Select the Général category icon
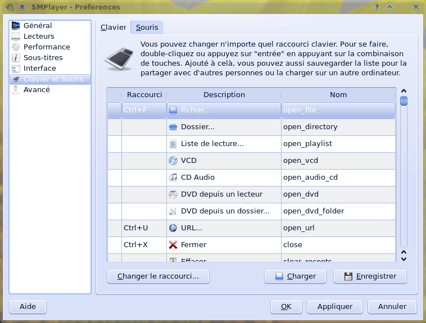The height and width of the screenshot is (323, 426). click(x=16, y=26)
